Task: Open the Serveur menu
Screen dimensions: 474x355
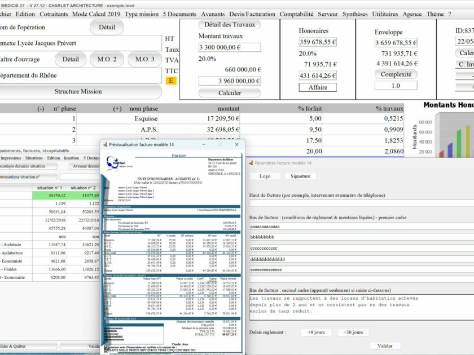Action: click(328, 14)
